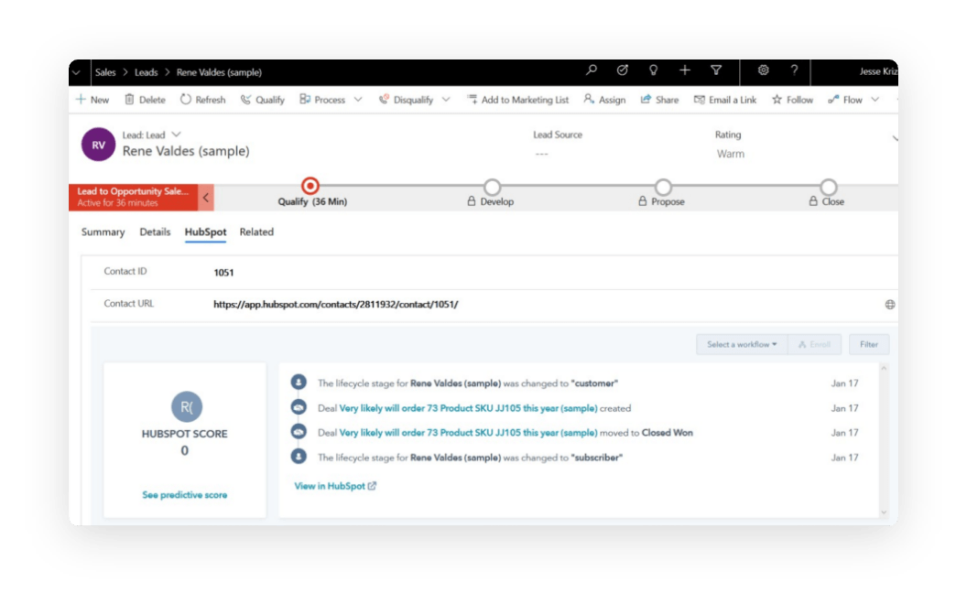Click the Flow command
The width and height of the screenshot is (967, 604).
pyautogui.click(x=845, y=100)
